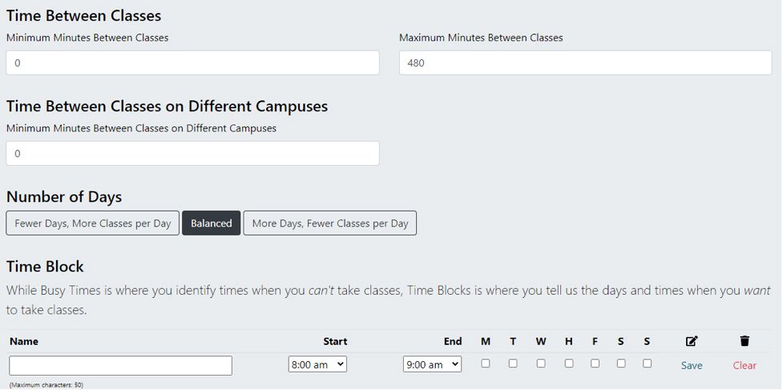Check the Monday (M) checkbox
This screenshot has height=390, width=783.
click(486, 364)
